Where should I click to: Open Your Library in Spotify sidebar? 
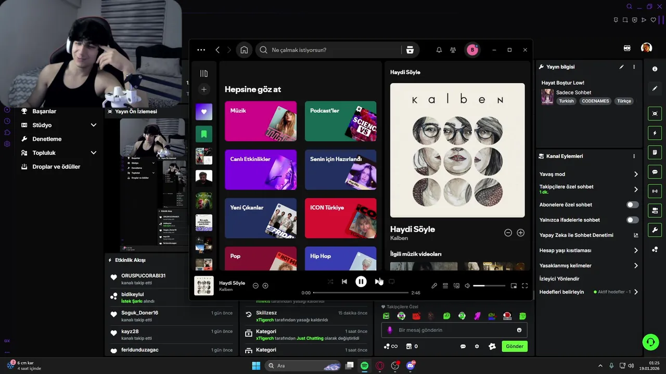point(204,74)
